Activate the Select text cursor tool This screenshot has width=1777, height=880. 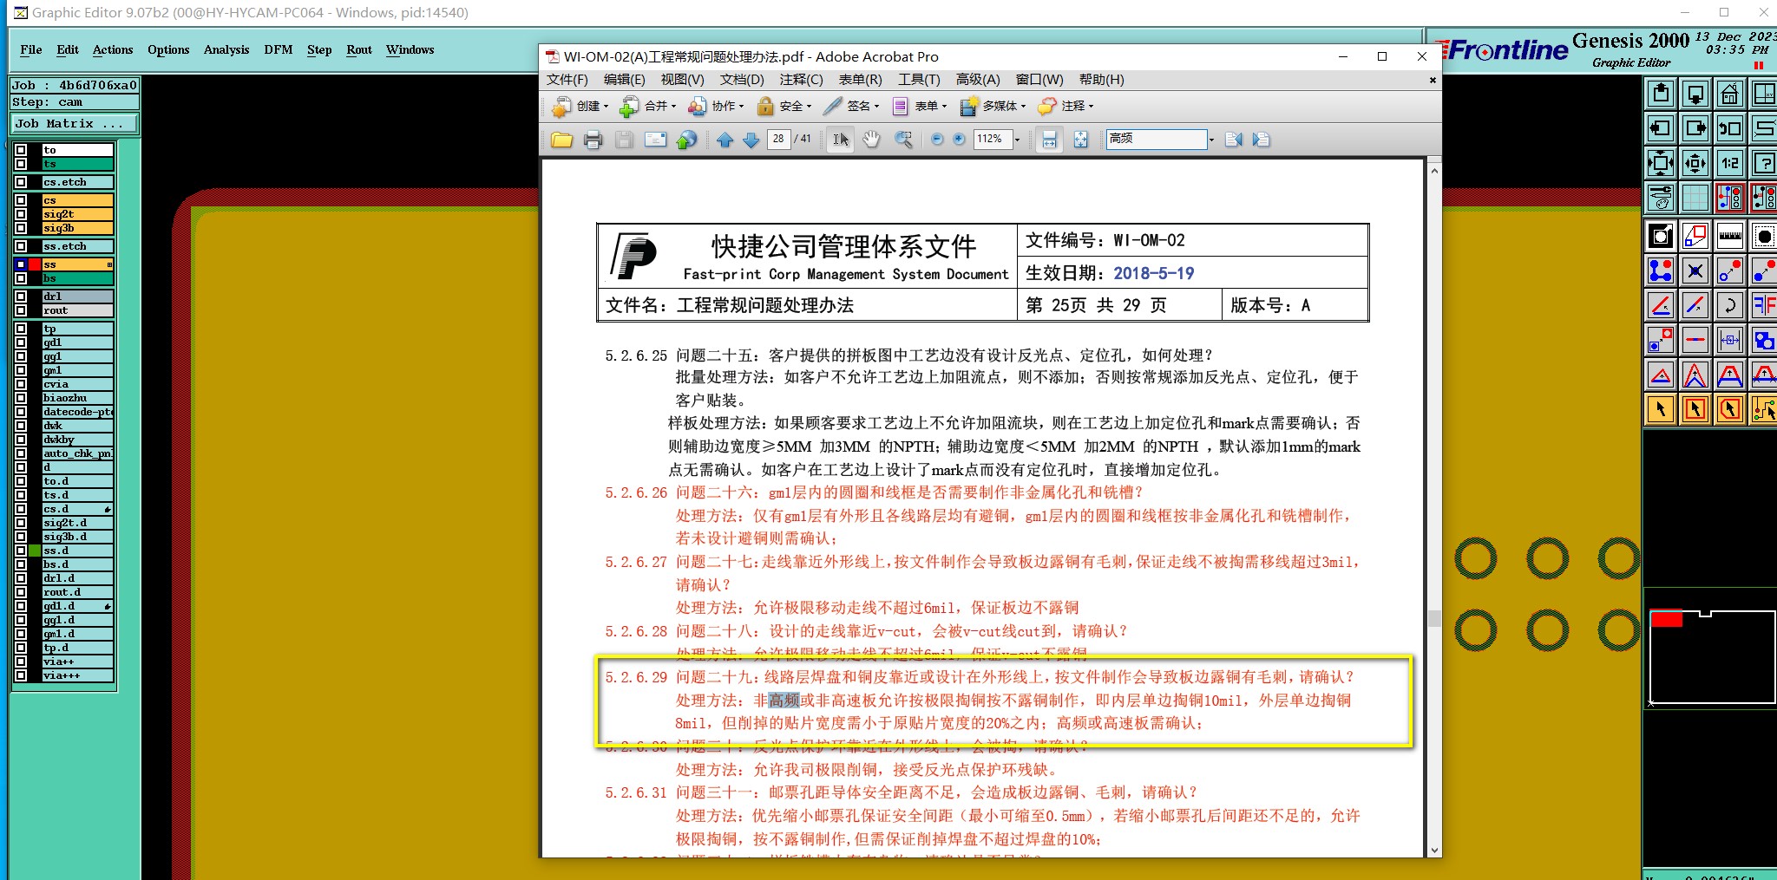pos(841,140)
